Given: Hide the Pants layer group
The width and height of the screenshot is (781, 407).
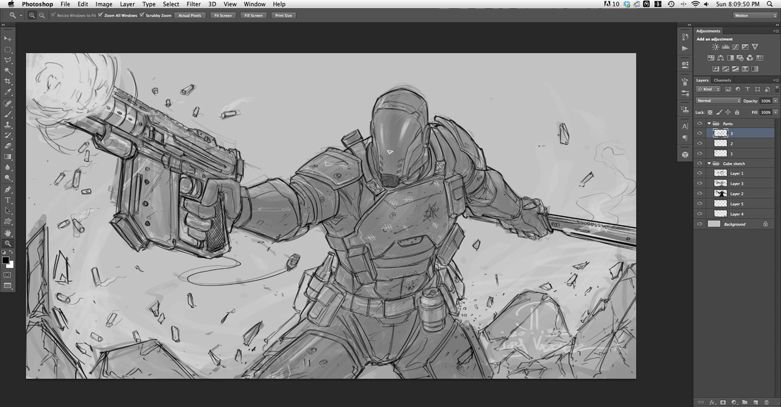Looking at the screenshot, I should coord(699,123).
